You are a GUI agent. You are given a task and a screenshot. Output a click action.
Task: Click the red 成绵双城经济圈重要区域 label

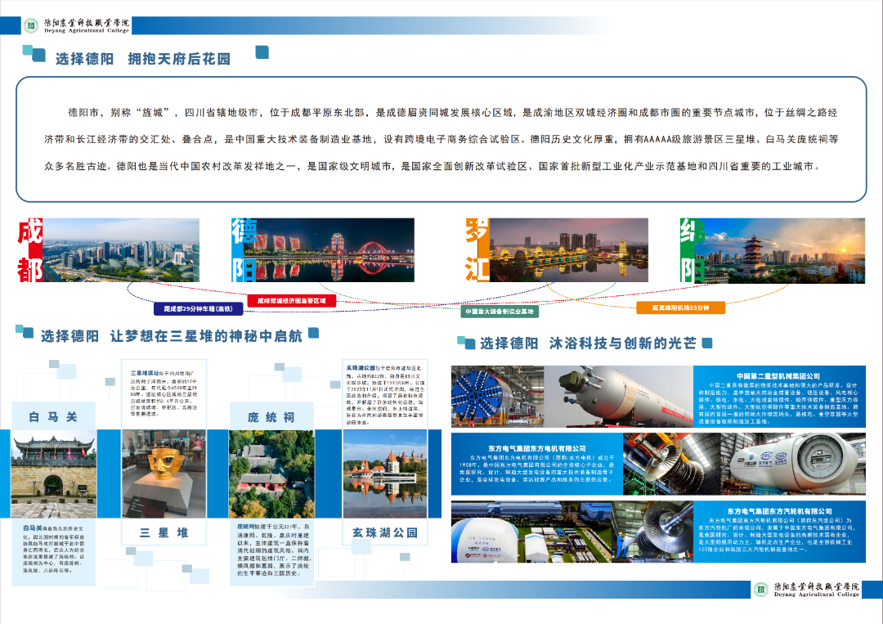pyautogui.click(x=291, y=301)
